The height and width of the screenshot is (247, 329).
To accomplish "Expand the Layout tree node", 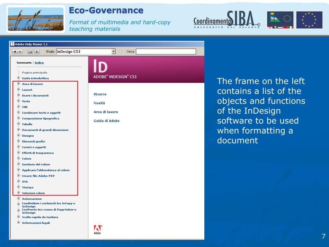I will pos(18,89).
